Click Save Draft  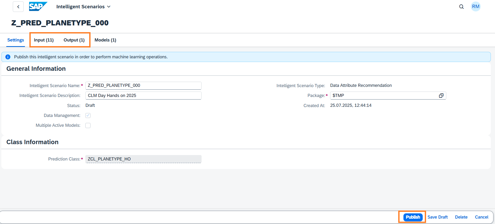pyautogui.click(x=438, y=217)
